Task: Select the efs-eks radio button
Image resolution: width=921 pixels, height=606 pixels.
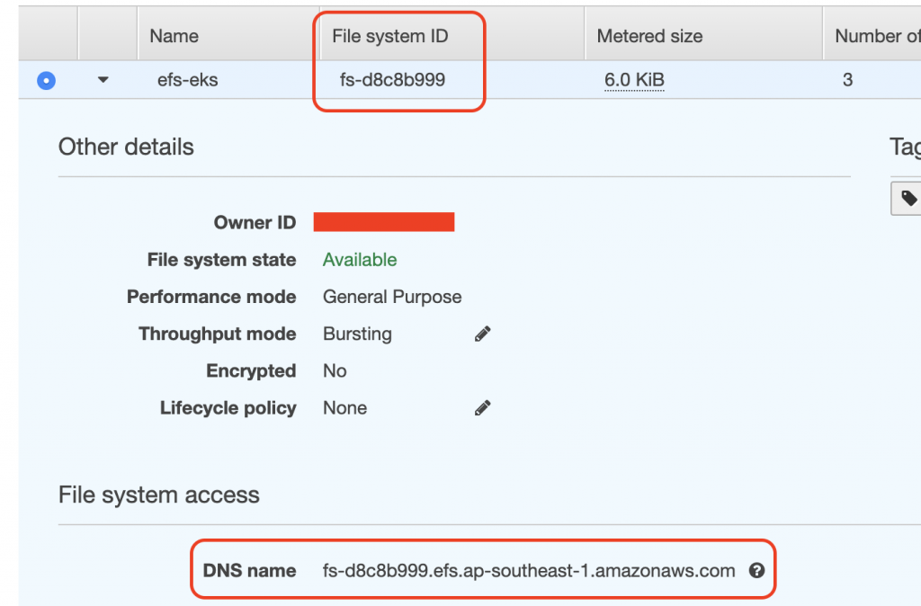Action: pyautogui.click(x=47, y=80)
